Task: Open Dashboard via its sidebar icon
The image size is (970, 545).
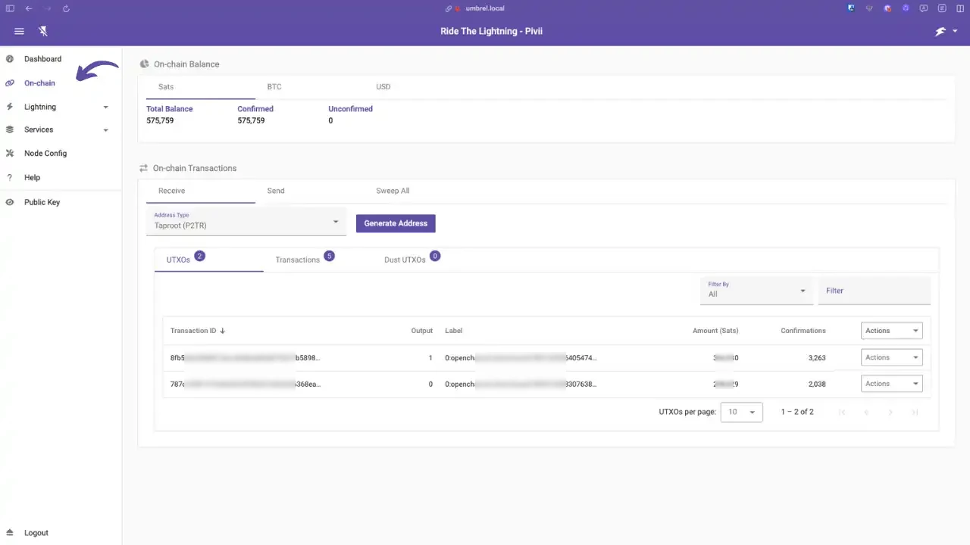Action: pos(10,59)
